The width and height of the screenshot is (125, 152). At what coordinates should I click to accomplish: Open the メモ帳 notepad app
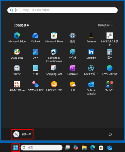[35, 70]
